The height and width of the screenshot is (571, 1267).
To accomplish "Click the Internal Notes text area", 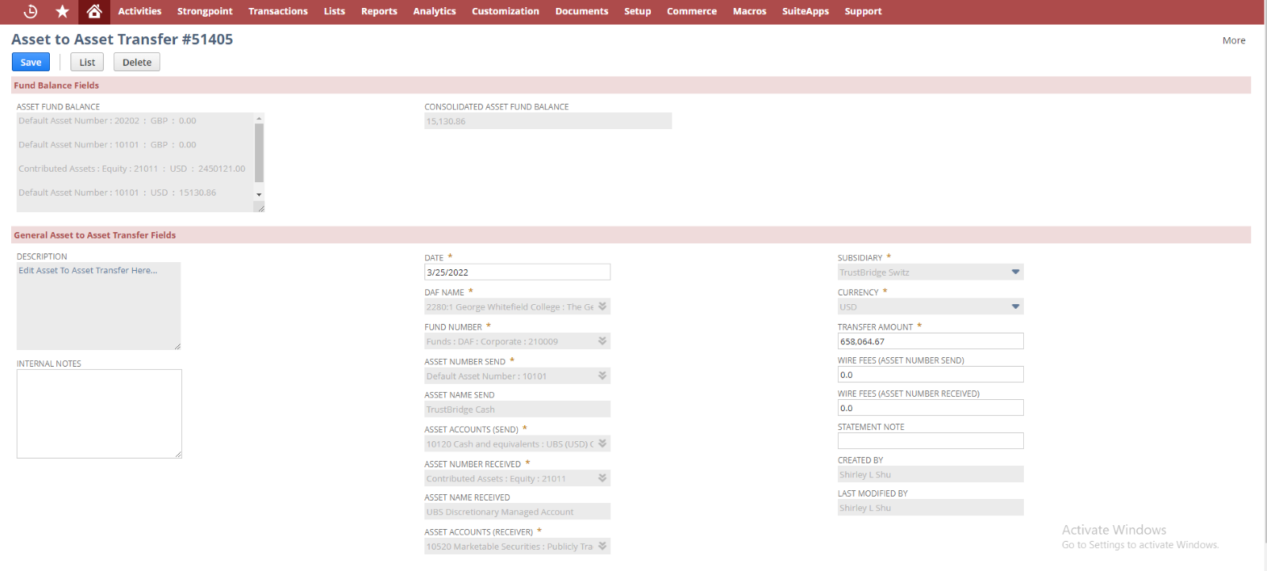I will (99, 413).
